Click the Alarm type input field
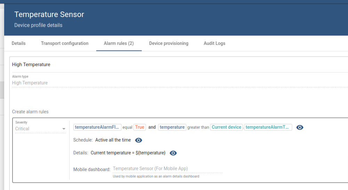The image size is (348, 190). pyautogui.click(x=174, y=83)
